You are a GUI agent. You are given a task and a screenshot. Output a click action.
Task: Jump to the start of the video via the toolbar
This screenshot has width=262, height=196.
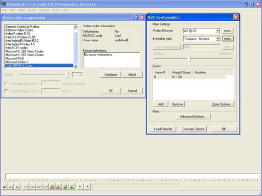[26, 187]
